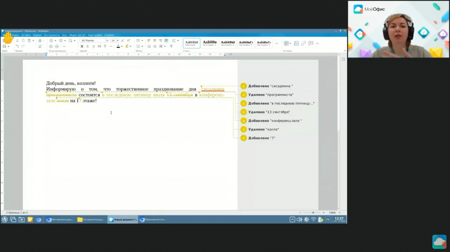Open the Вид menu
Image resolution: width=450 pixels, height=252 pixels.
point(64,35)
